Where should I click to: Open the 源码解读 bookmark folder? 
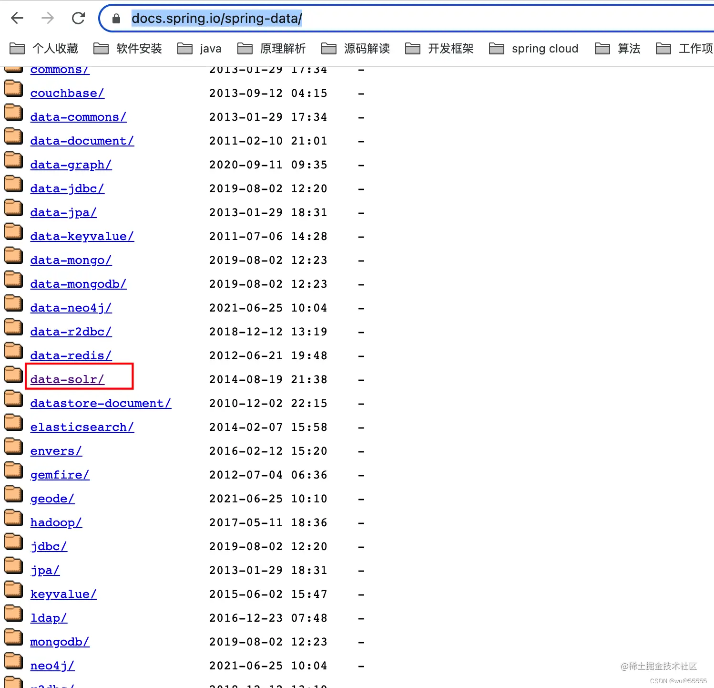(356, 49)
